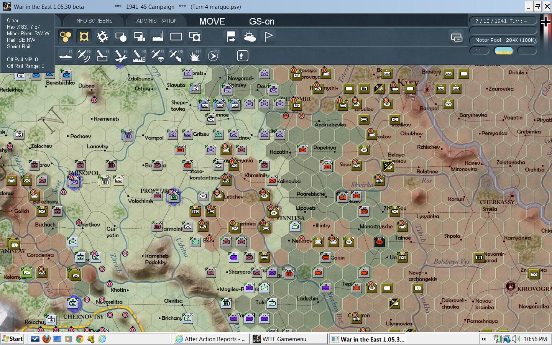552x345 pixels.
Task: Select the HQ counter near Novomirgorod
Action: (x=479, y=257)
